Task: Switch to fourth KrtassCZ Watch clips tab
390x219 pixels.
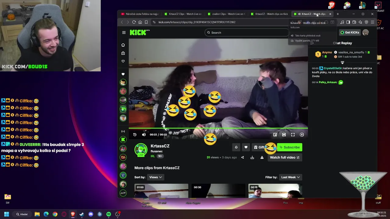Action: click(269, 14)
